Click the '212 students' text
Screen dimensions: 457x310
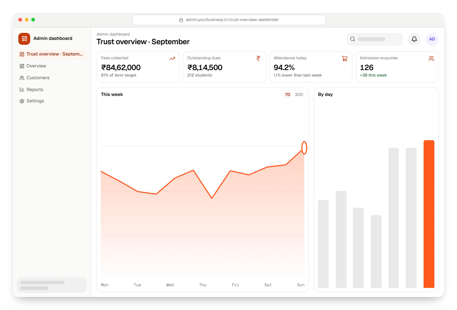200,75
